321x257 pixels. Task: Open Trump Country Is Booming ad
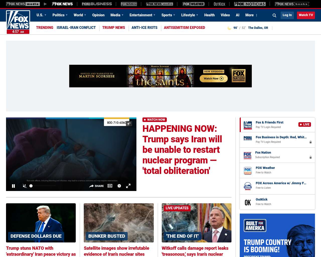(277, 235)
